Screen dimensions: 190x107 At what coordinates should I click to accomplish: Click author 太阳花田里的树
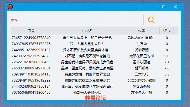[141, 56]
